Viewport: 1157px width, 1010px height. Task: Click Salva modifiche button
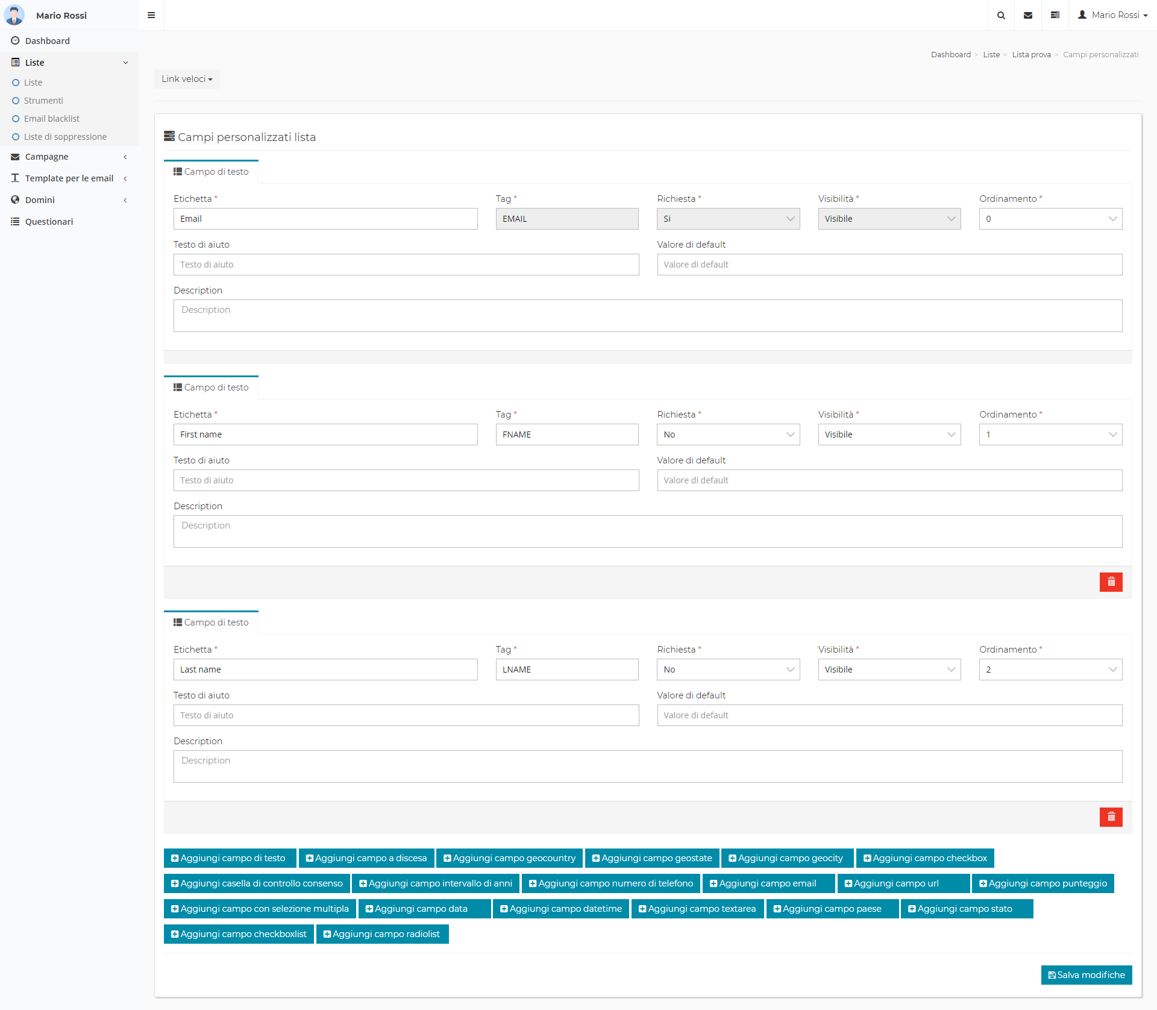[x=1086, y=975]
